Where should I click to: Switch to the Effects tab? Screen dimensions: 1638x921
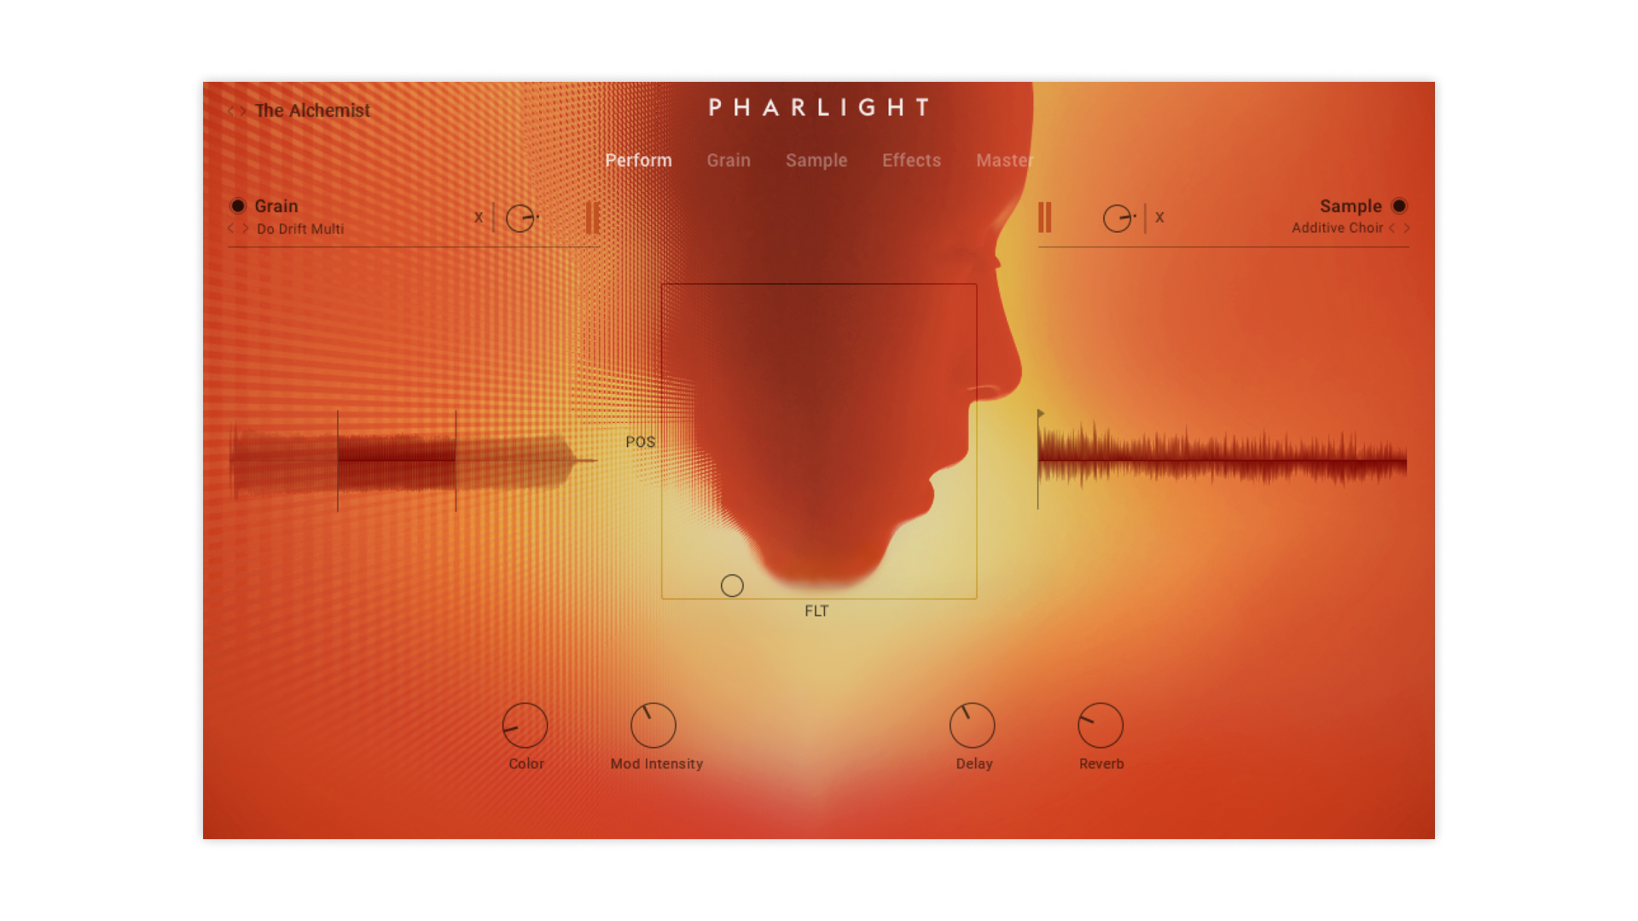tap(911, 160)
